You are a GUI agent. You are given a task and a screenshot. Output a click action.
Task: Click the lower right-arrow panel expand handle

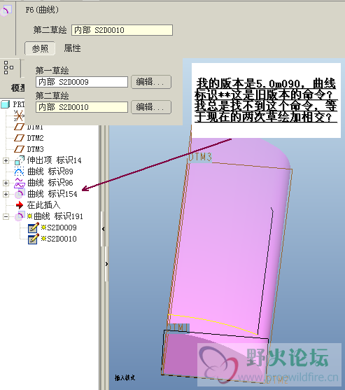click(x=106, y=264)
